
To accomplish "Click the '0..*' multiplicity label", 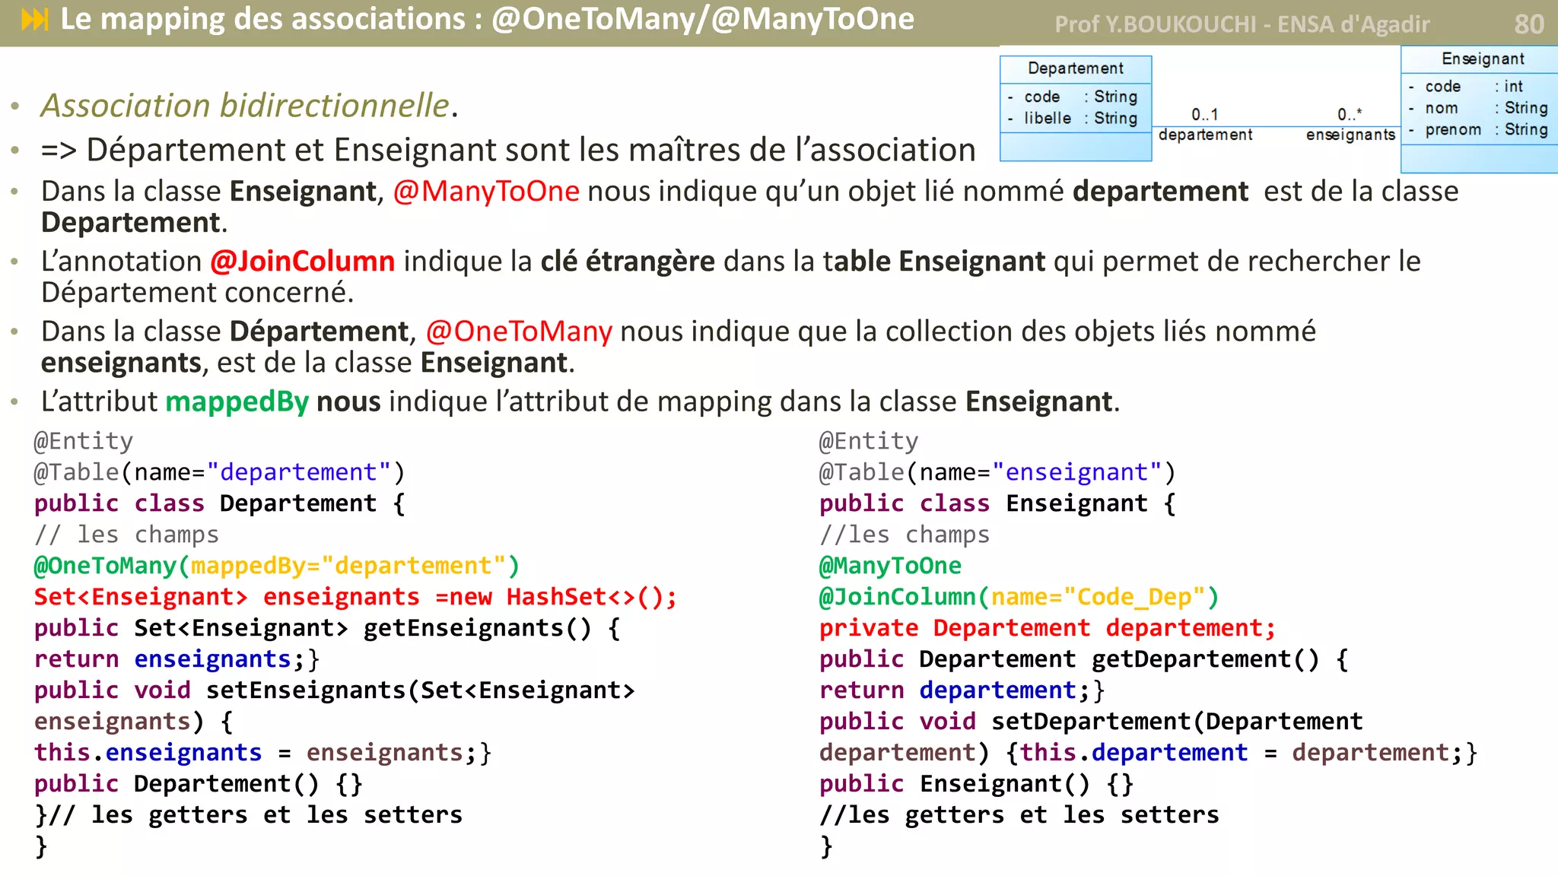I will pos(1350,114).
